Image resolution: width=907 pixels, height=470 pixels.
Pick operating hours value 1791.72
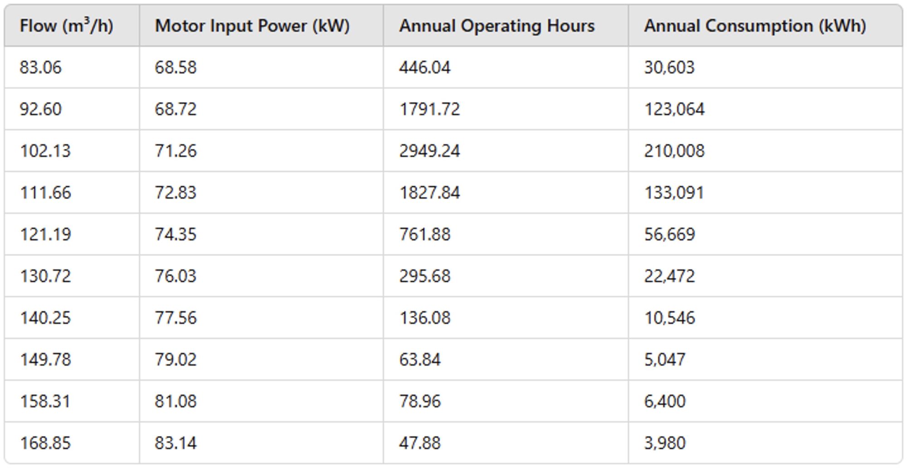[x=429, y=109]
